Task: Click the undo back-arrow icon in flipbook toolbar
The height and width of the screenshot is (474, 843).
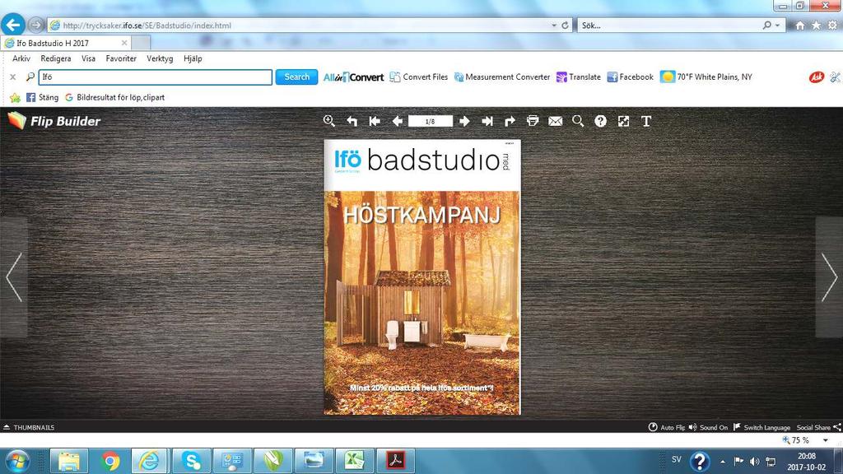Action: click(x=352, y=121)
